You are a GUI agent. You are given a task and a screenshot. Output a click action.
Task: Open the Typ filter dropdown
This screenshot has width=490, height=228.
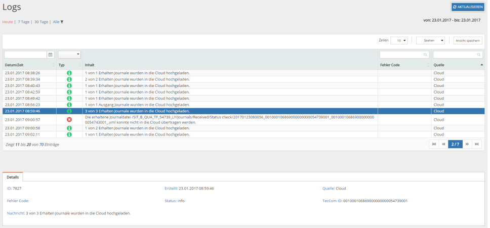click(x=69, y=55)
